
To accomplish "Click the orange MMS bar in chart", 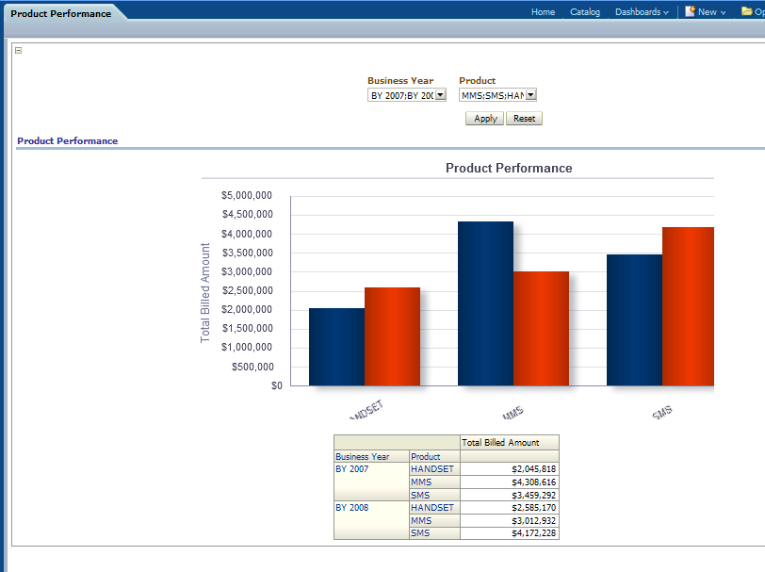I will (x=541, y=329).
